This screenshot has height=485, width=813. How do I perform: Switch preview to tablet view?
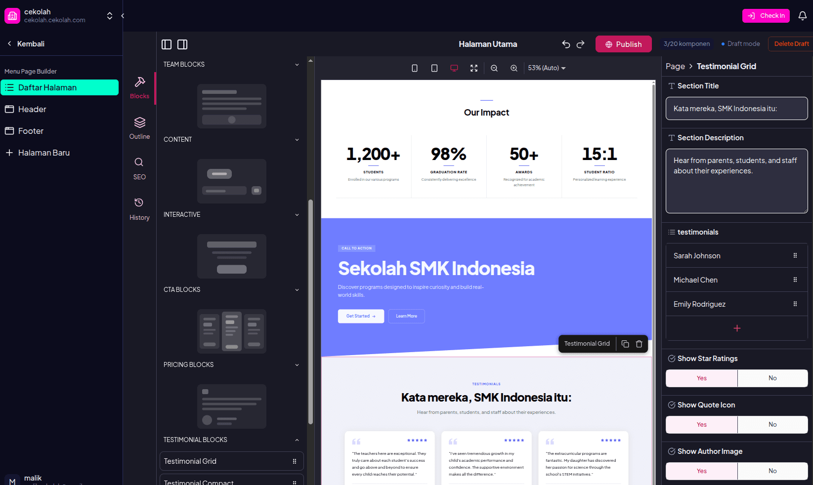pyautogui.click(x=434, y=68)
